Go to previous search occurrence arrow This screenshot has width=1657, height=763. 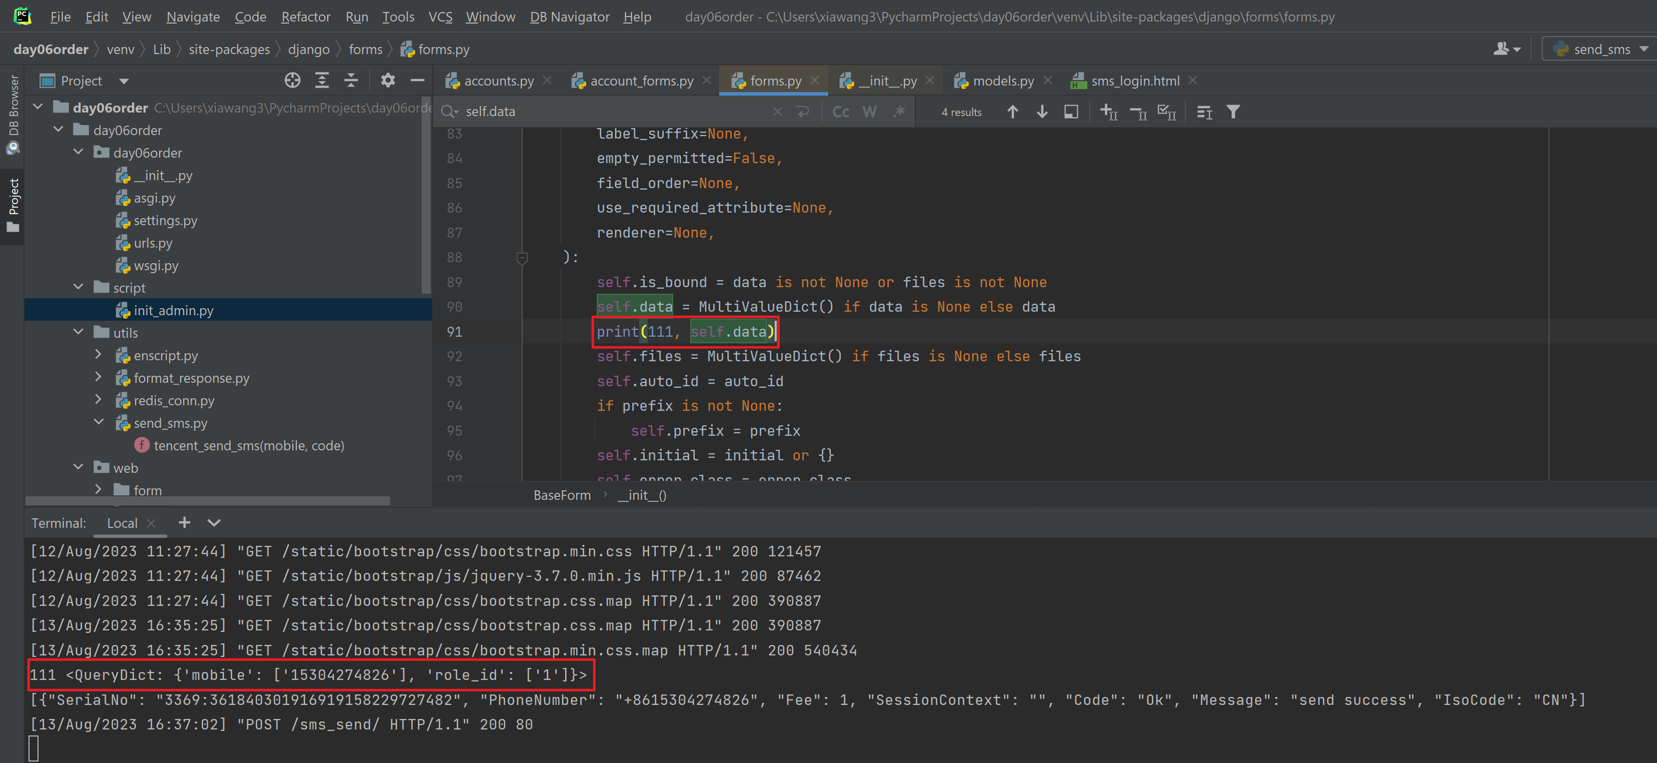[x=1012, y=112]
